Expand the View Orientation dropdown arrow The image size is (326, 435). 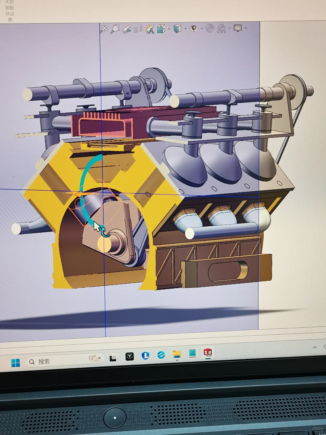pos(169,29)
